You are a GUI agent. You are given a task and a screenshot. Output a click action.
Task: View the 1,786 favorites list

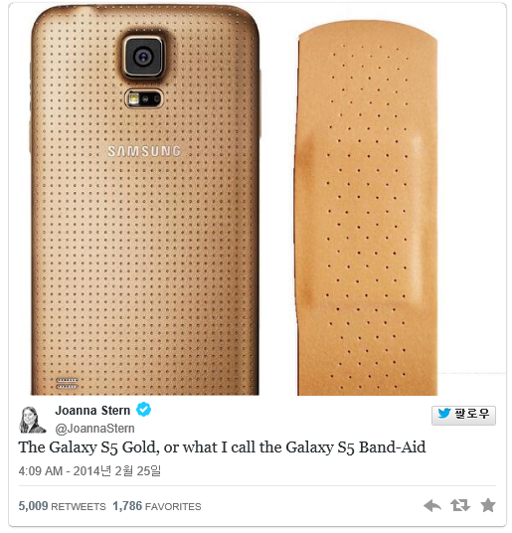coord(157,506)
